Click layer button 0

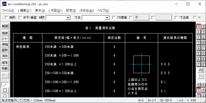click(199, 27)
